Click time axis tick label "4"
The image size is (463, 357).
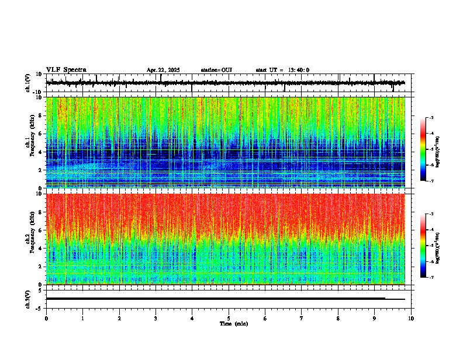tap(192, 318)
